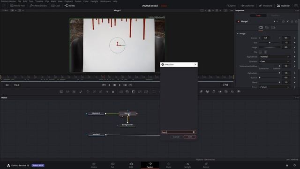Screen dimensions: 300x169
Task: Open the Apply Mode dropdown showing Normal
Action: click(274, 57)
